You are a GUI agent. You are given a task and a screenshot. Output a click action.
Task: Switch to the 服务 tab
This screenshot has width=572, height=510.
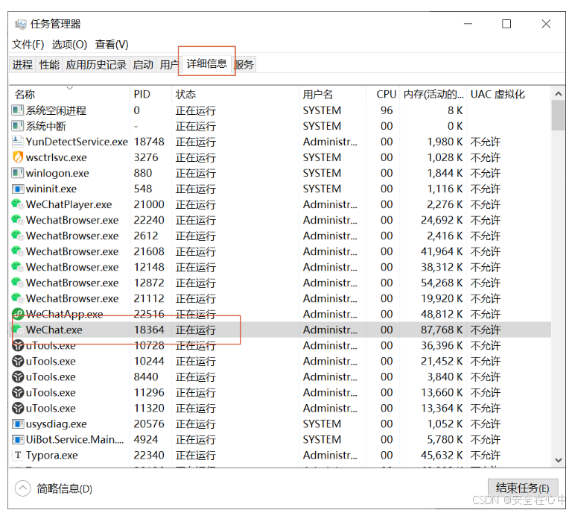click(x=244, y=65)
